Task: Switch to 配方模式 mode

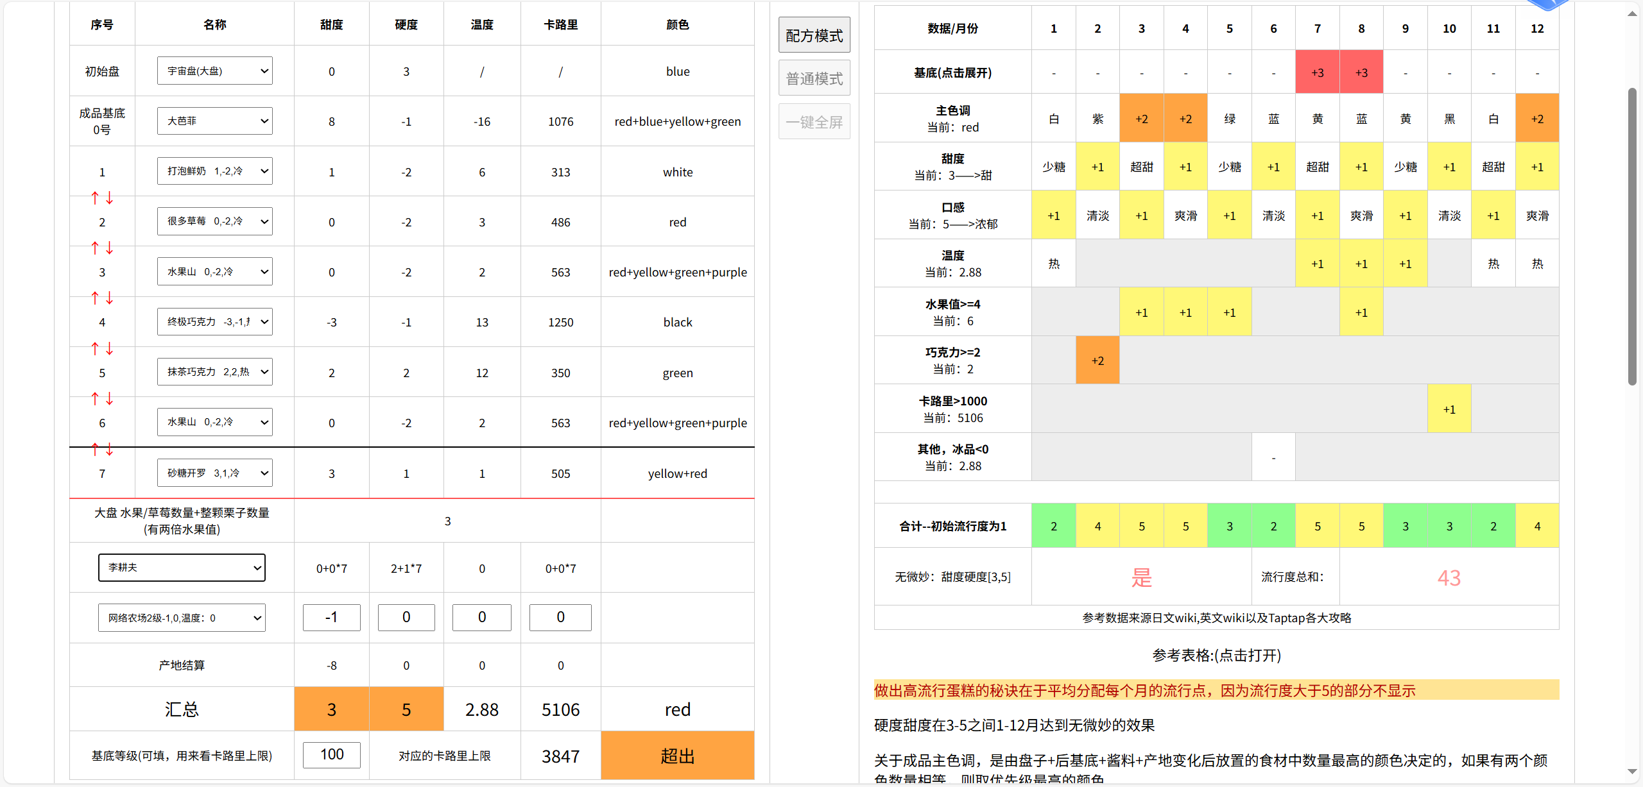Action: click(x=814, y=35)
